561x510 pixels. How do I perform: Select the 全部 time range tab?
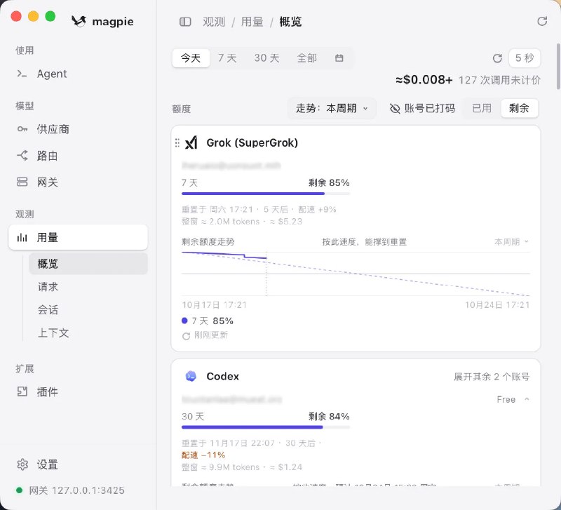307,58
